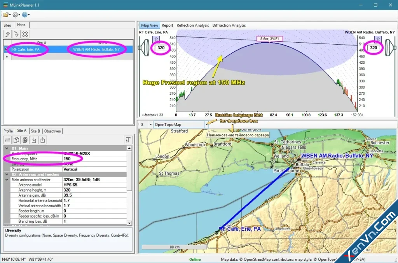This screenshot has width=398, height=263.
Task: Click Antenna height, m value 320
Action: 94,190
